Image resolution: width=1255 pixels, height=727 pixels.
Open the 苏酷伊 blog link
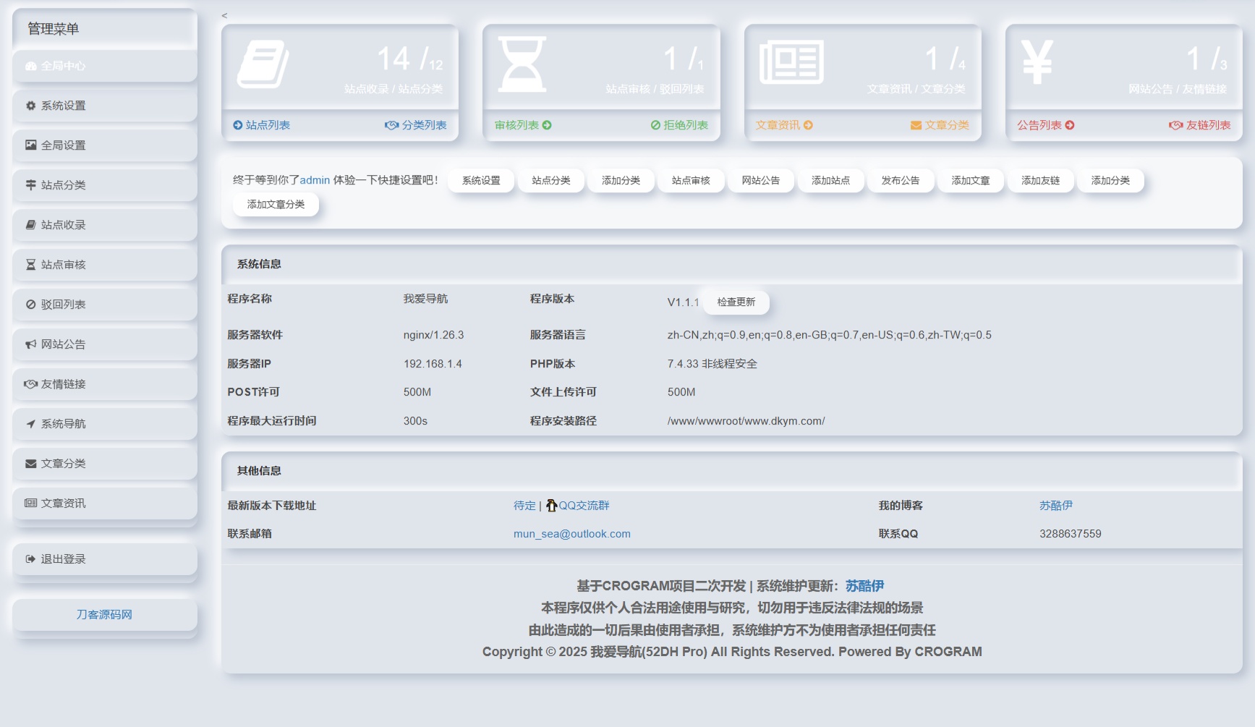point(1056,505)
